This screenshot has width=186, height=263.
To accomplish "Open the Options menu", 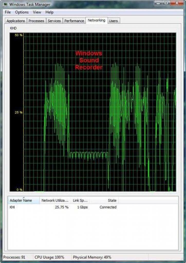I will click(22, 12).
